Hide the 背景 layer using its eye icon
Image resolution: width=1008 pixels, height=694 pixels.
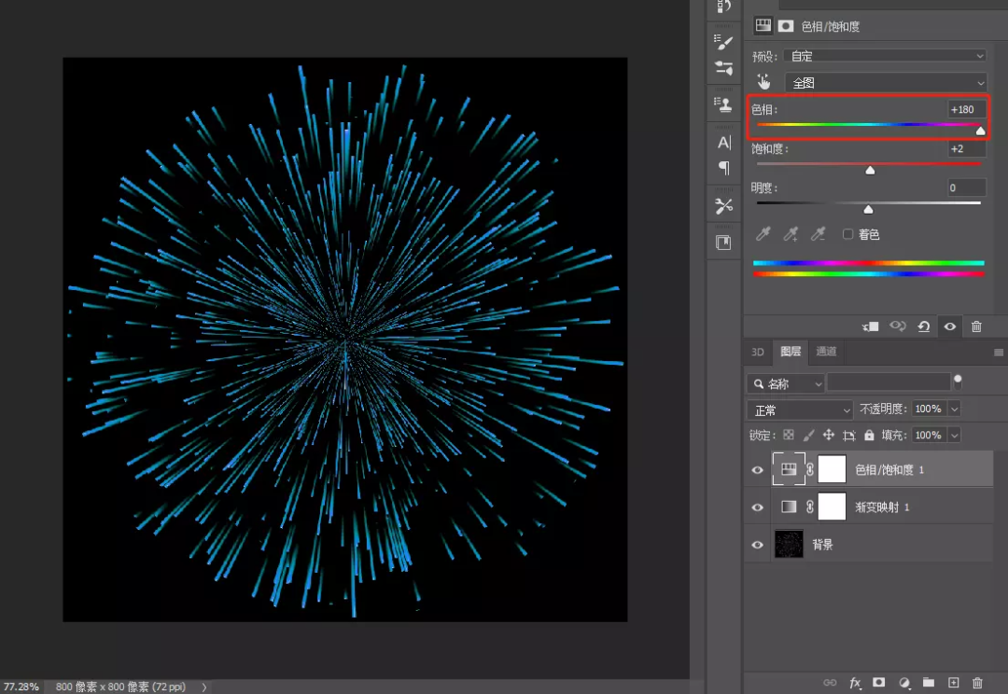pos(758,545)
